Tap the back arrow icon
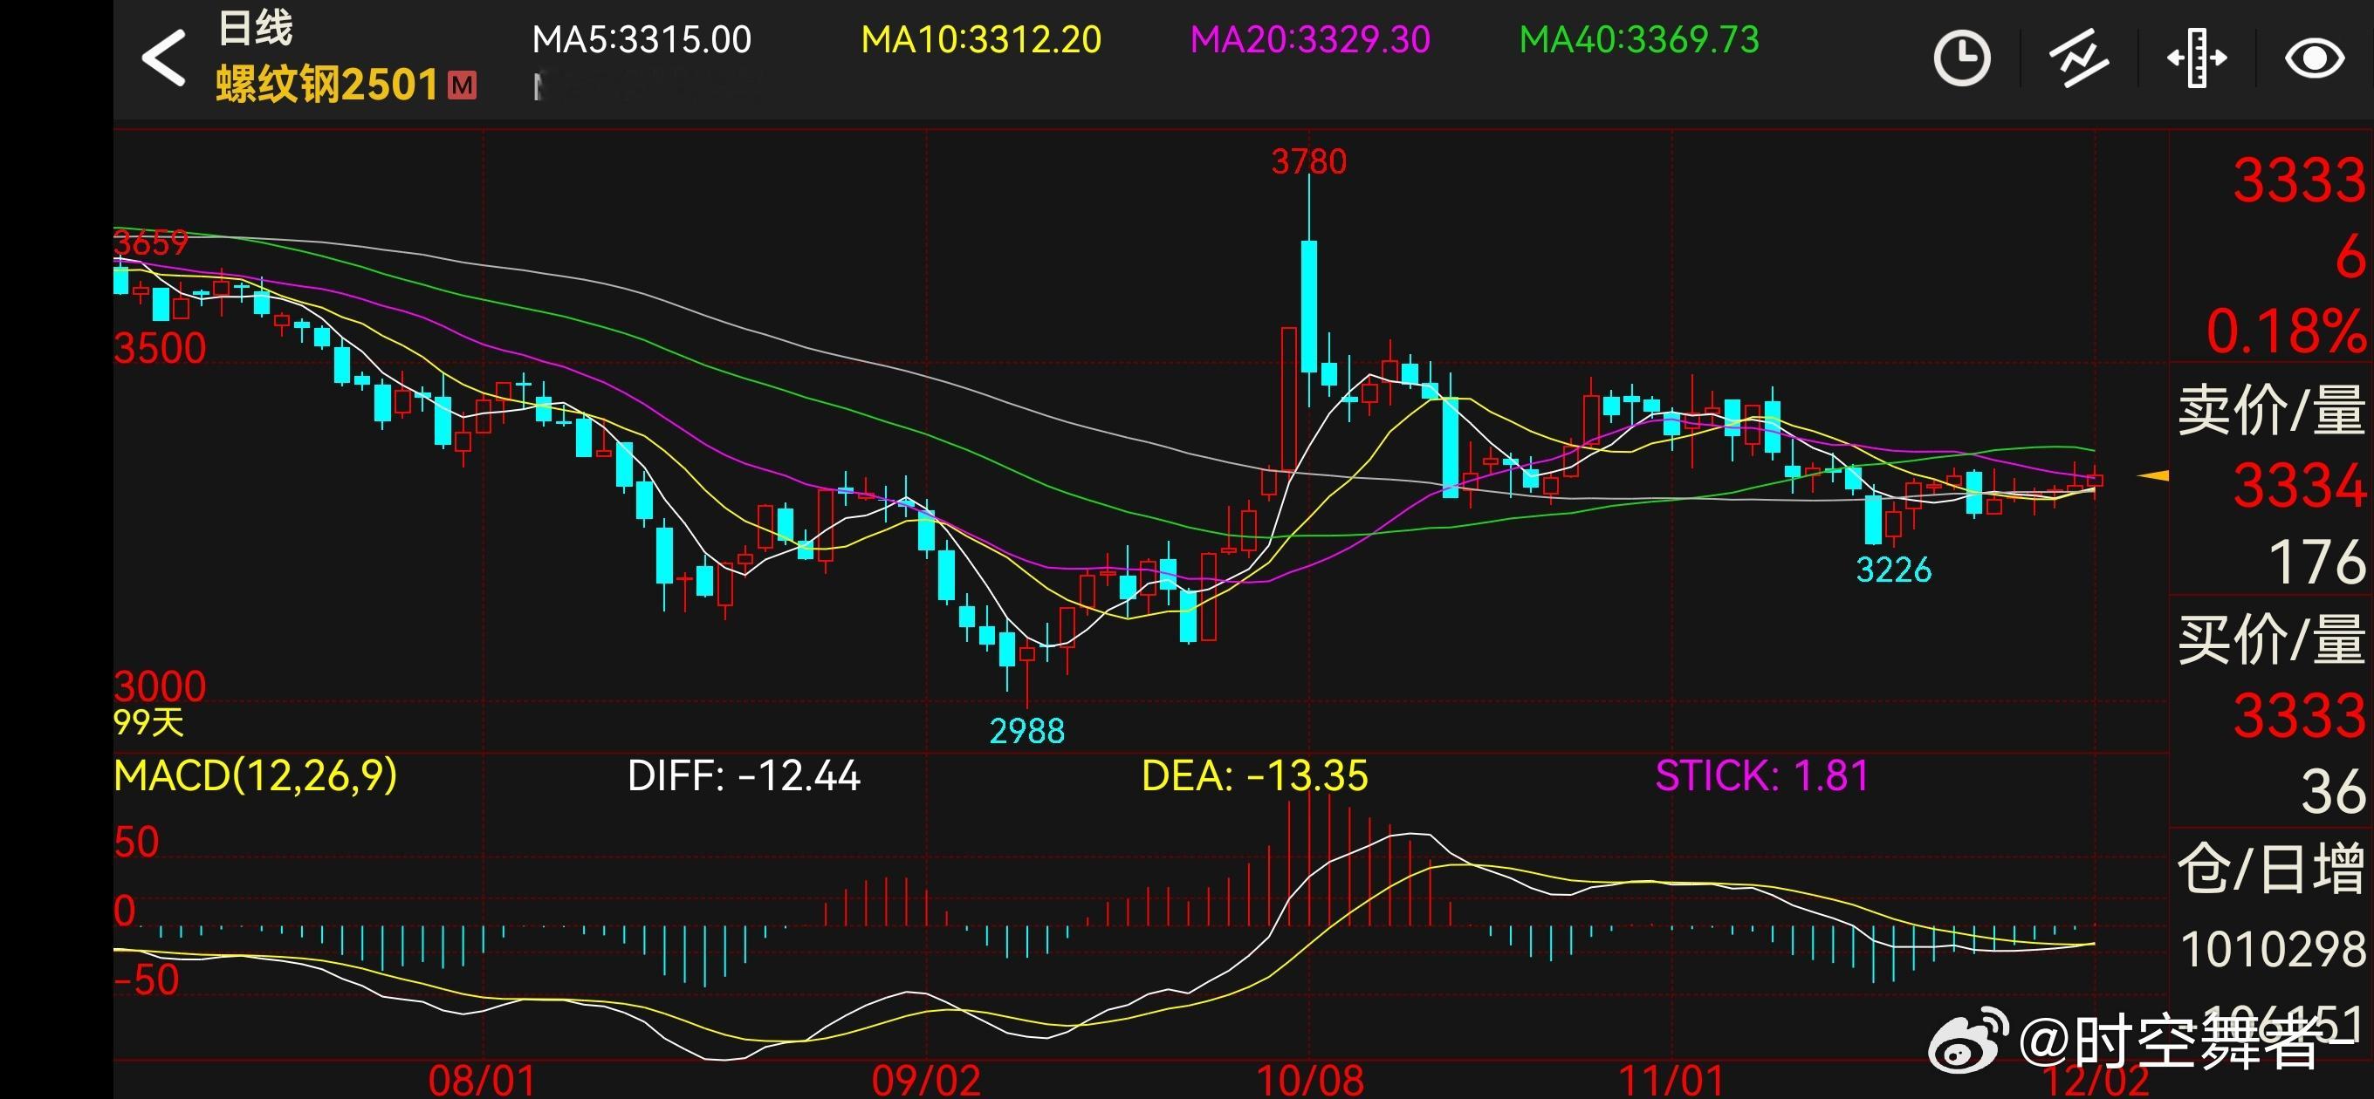This screenshot has width=2374, height=1099. pyautogui.click(x=163, y=58)
